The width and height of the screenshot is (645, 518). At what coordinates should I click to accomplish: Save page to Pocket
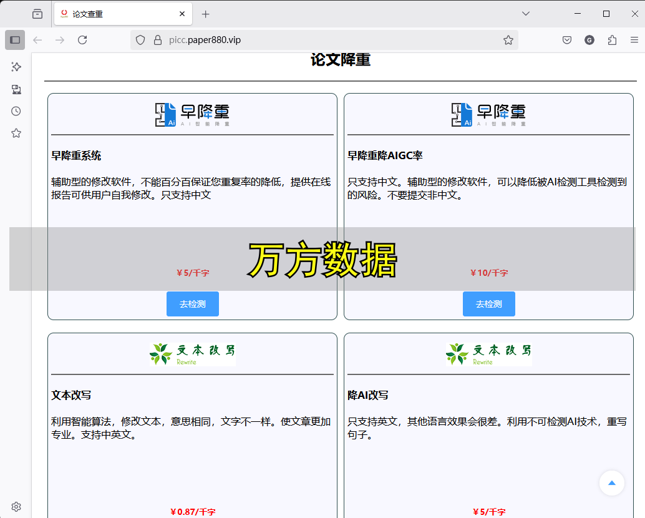(567, 40)
